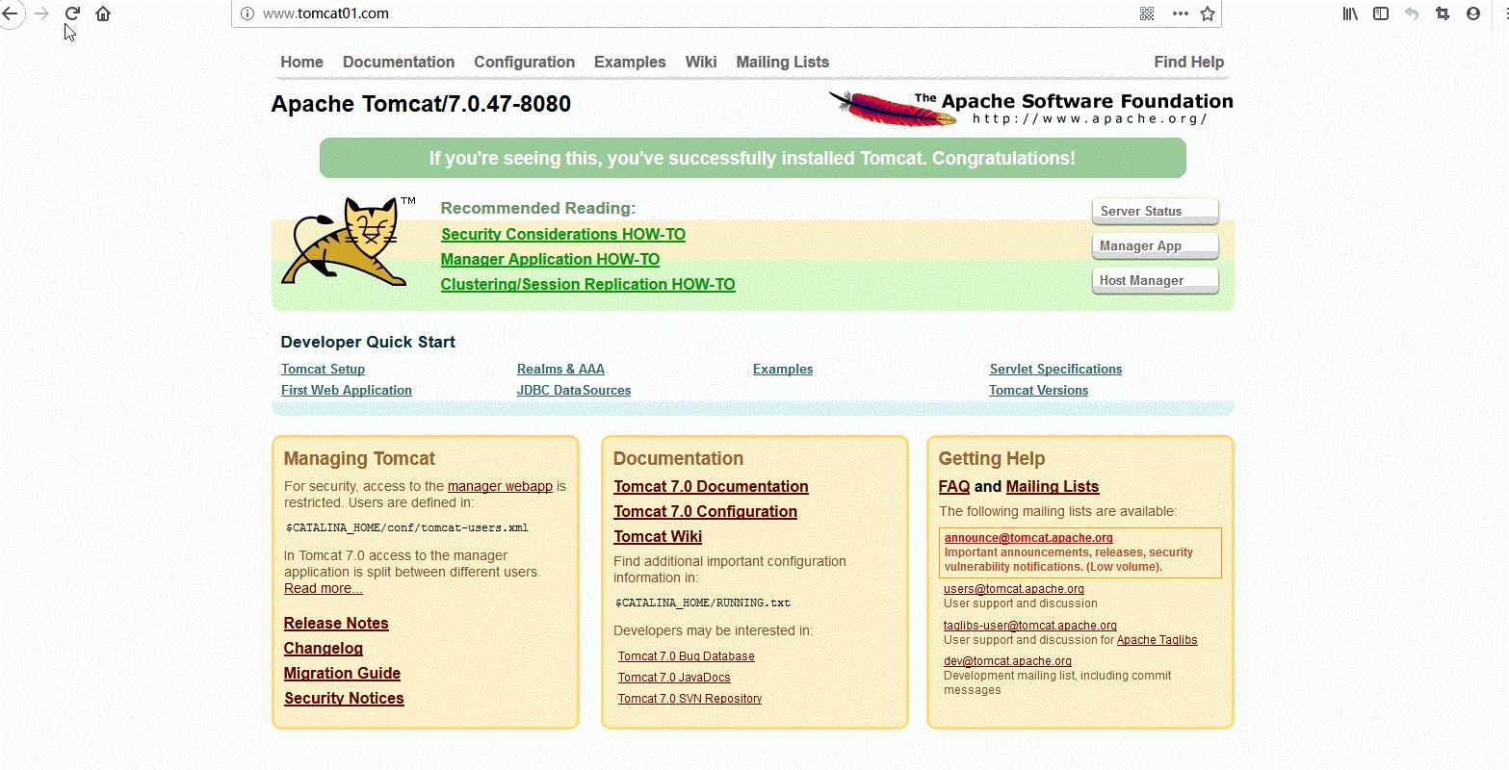Follow the manager webapp link

pos(500,486)
